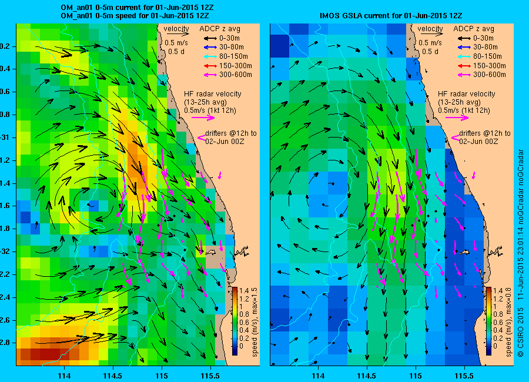Click '0.5m/s (1kt 12h)' text in right panel
529x382 pixels.
point(464,110)
